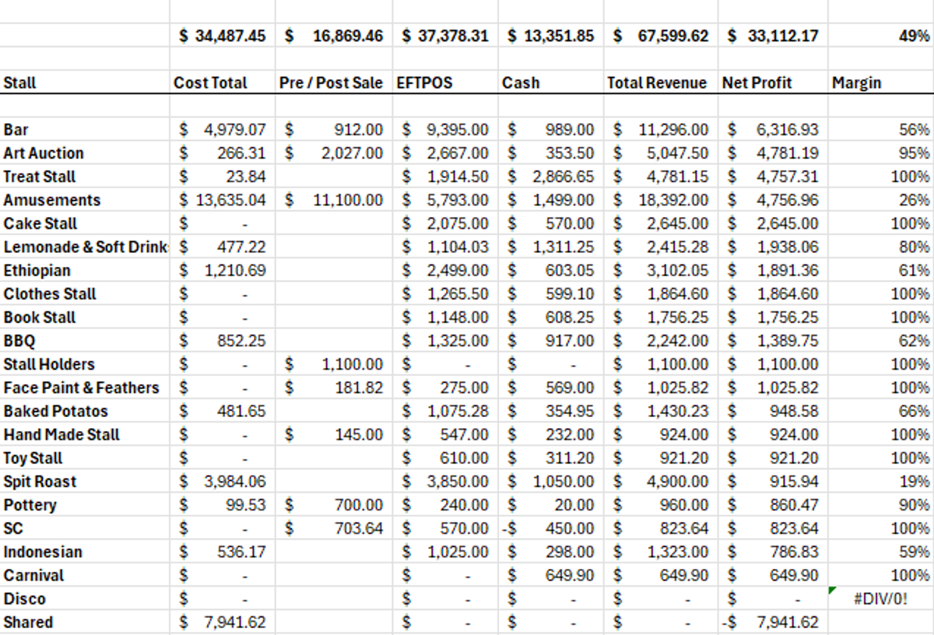Image resolution: width=934 pixels, height=635 pixels.
Task: Select Treat Stall cash 2,866.65
Action: [551, 177]
